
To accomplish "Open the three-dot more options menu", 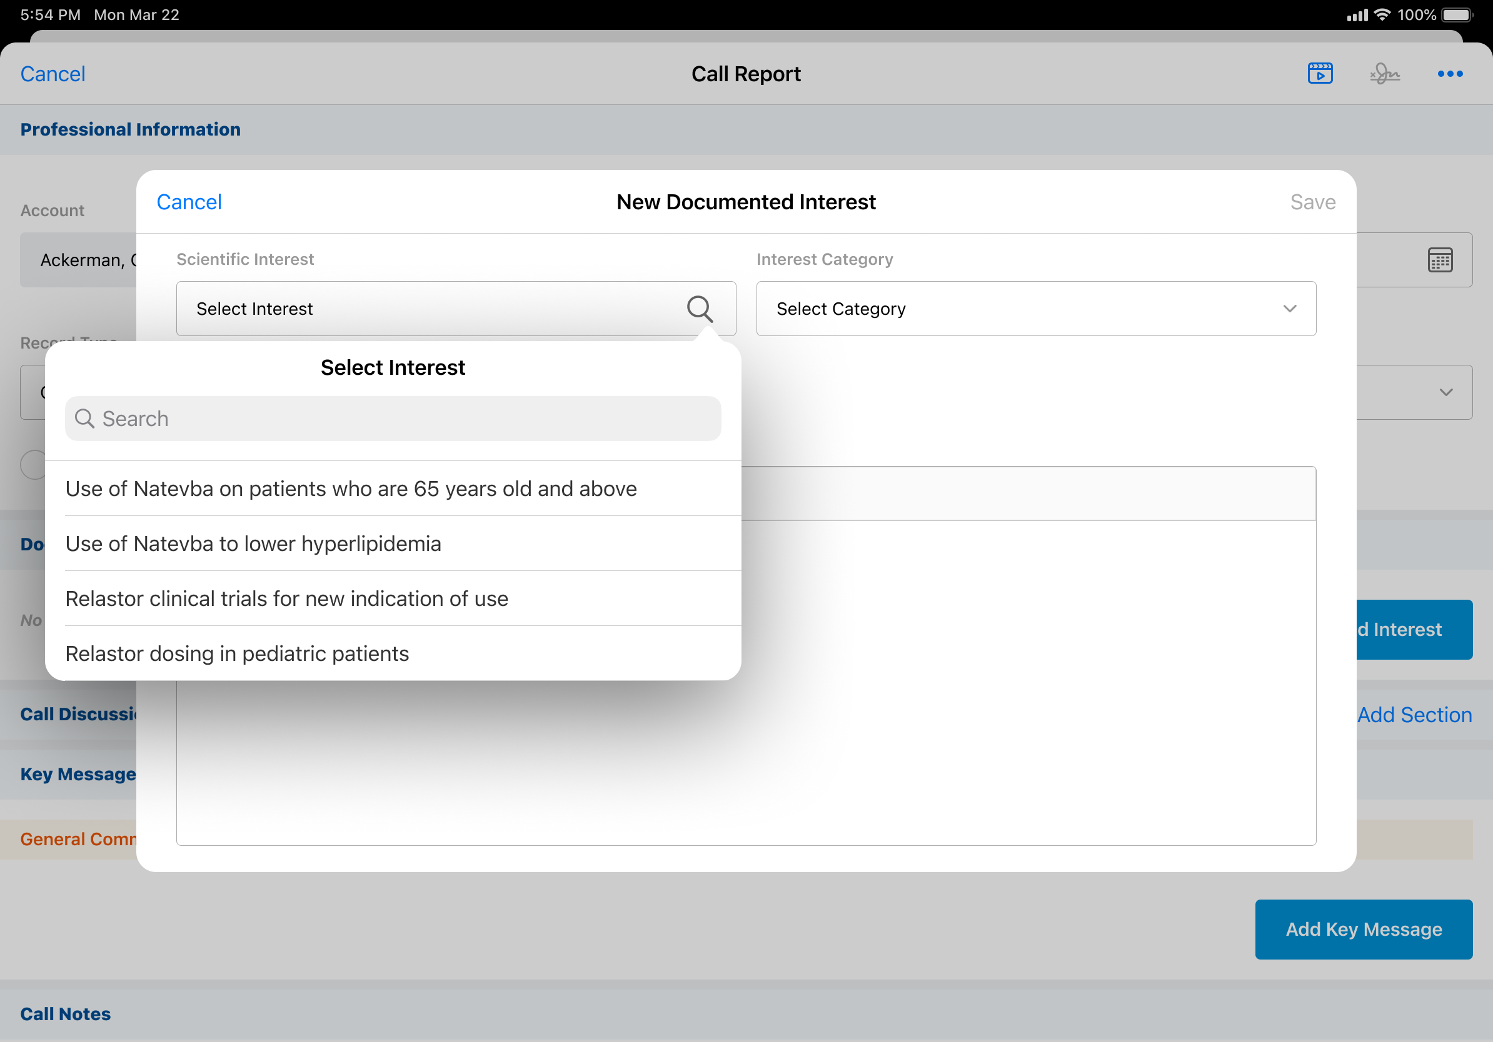I will coord(1449,74).
